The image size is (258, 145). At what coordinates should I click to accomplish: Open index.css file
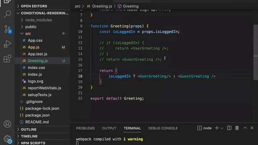click(42, 68)
